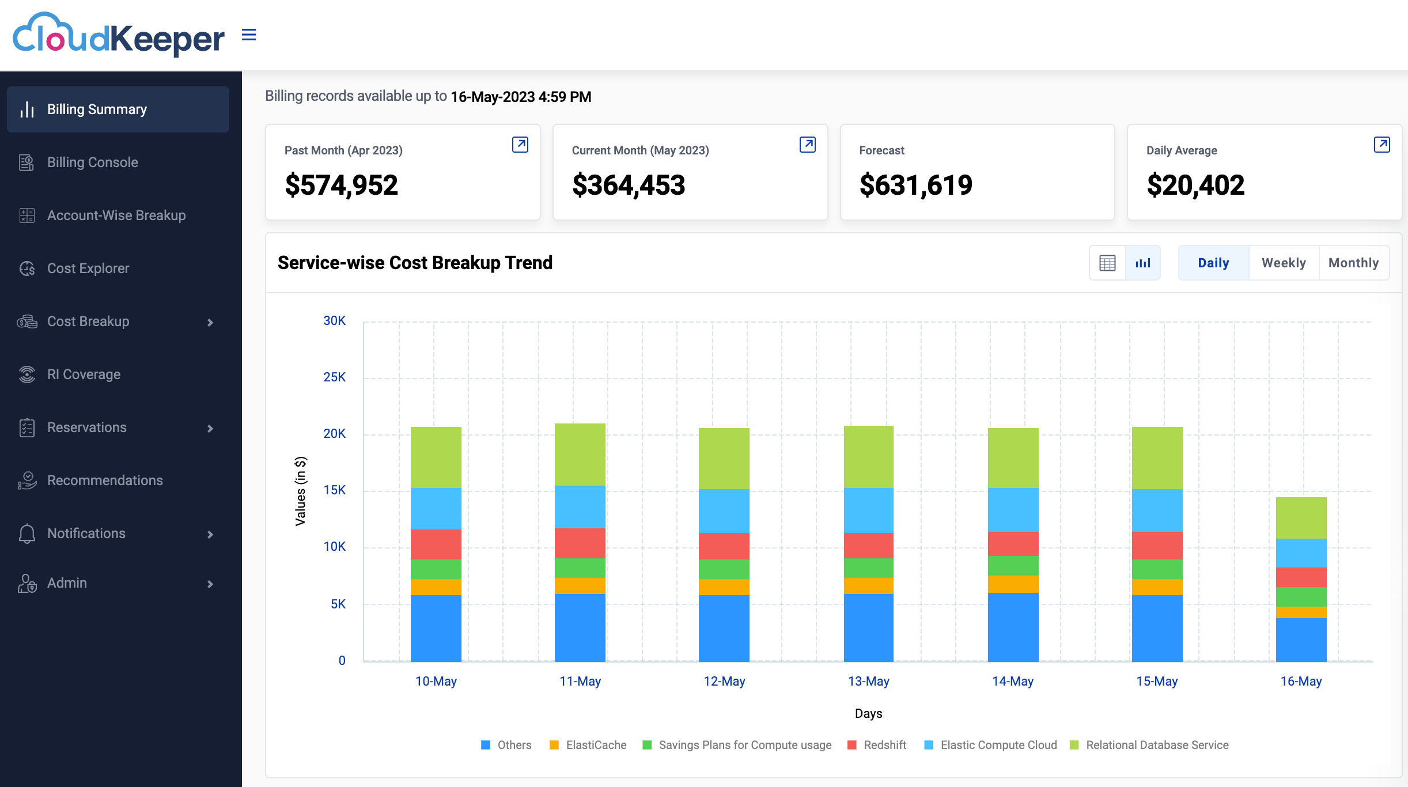Select the Billing Console icon
The height and width of the screenshot is (787, 1408).
point(27,162)
